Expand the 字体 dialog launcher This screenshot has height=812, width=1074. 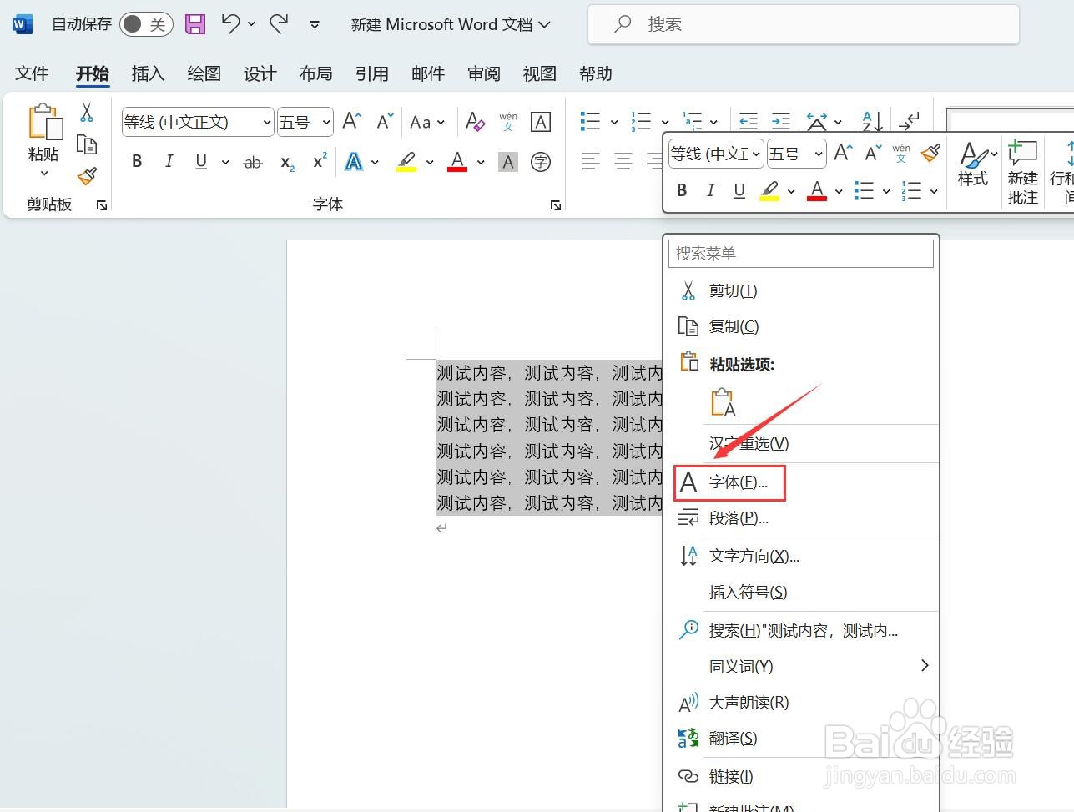click(556, 204)
